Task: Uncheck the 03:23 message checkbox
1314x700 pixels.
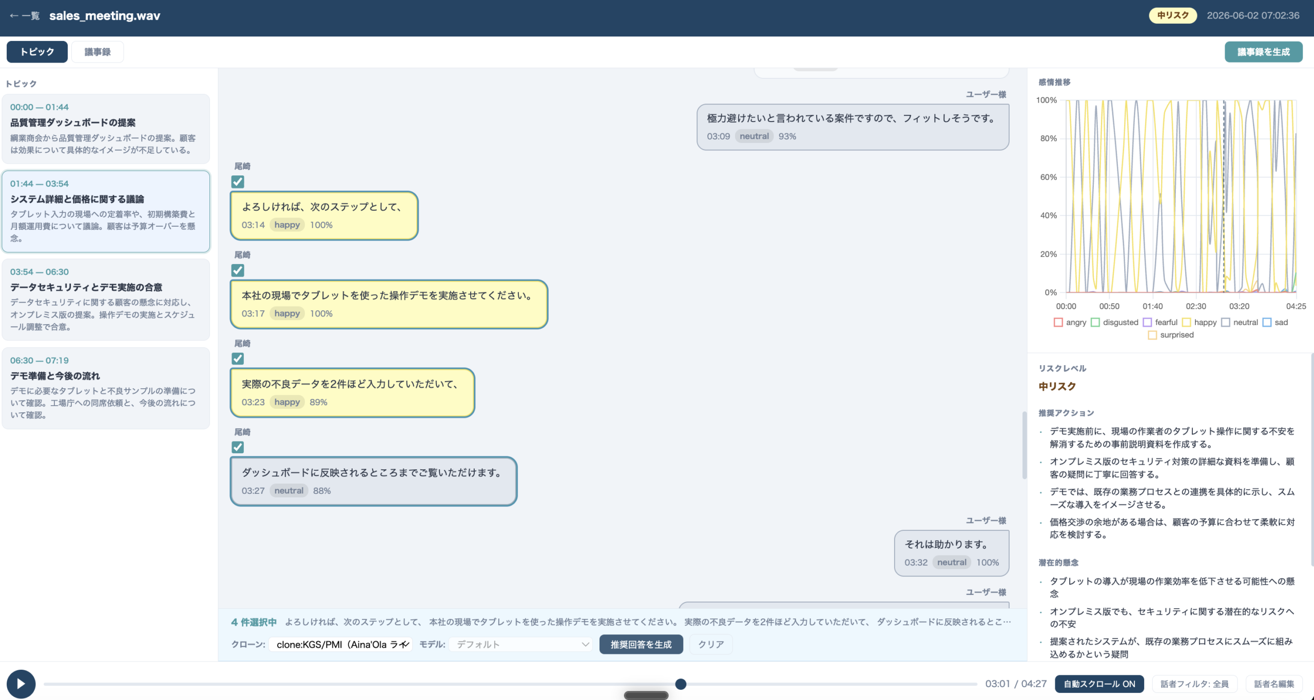Action: [x=238, y=358]
